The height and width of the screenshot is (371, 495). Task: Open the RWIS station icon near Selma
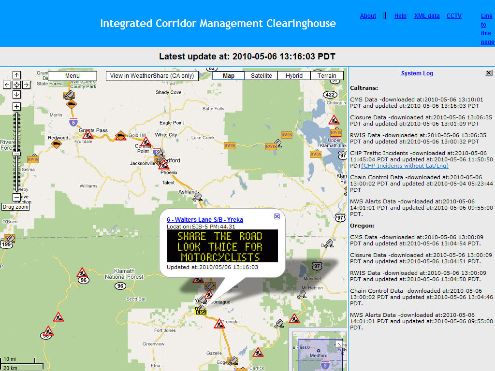coord(33,158)
